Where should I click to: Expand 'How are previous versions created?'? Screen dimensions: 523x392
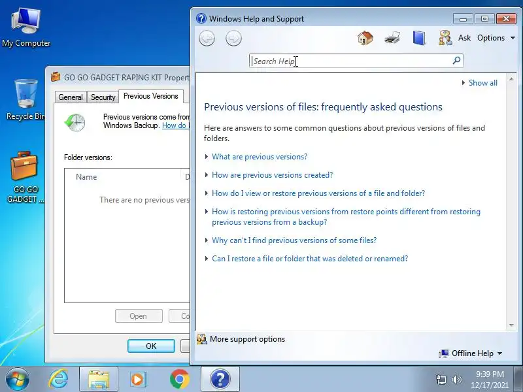pos(272,175)
